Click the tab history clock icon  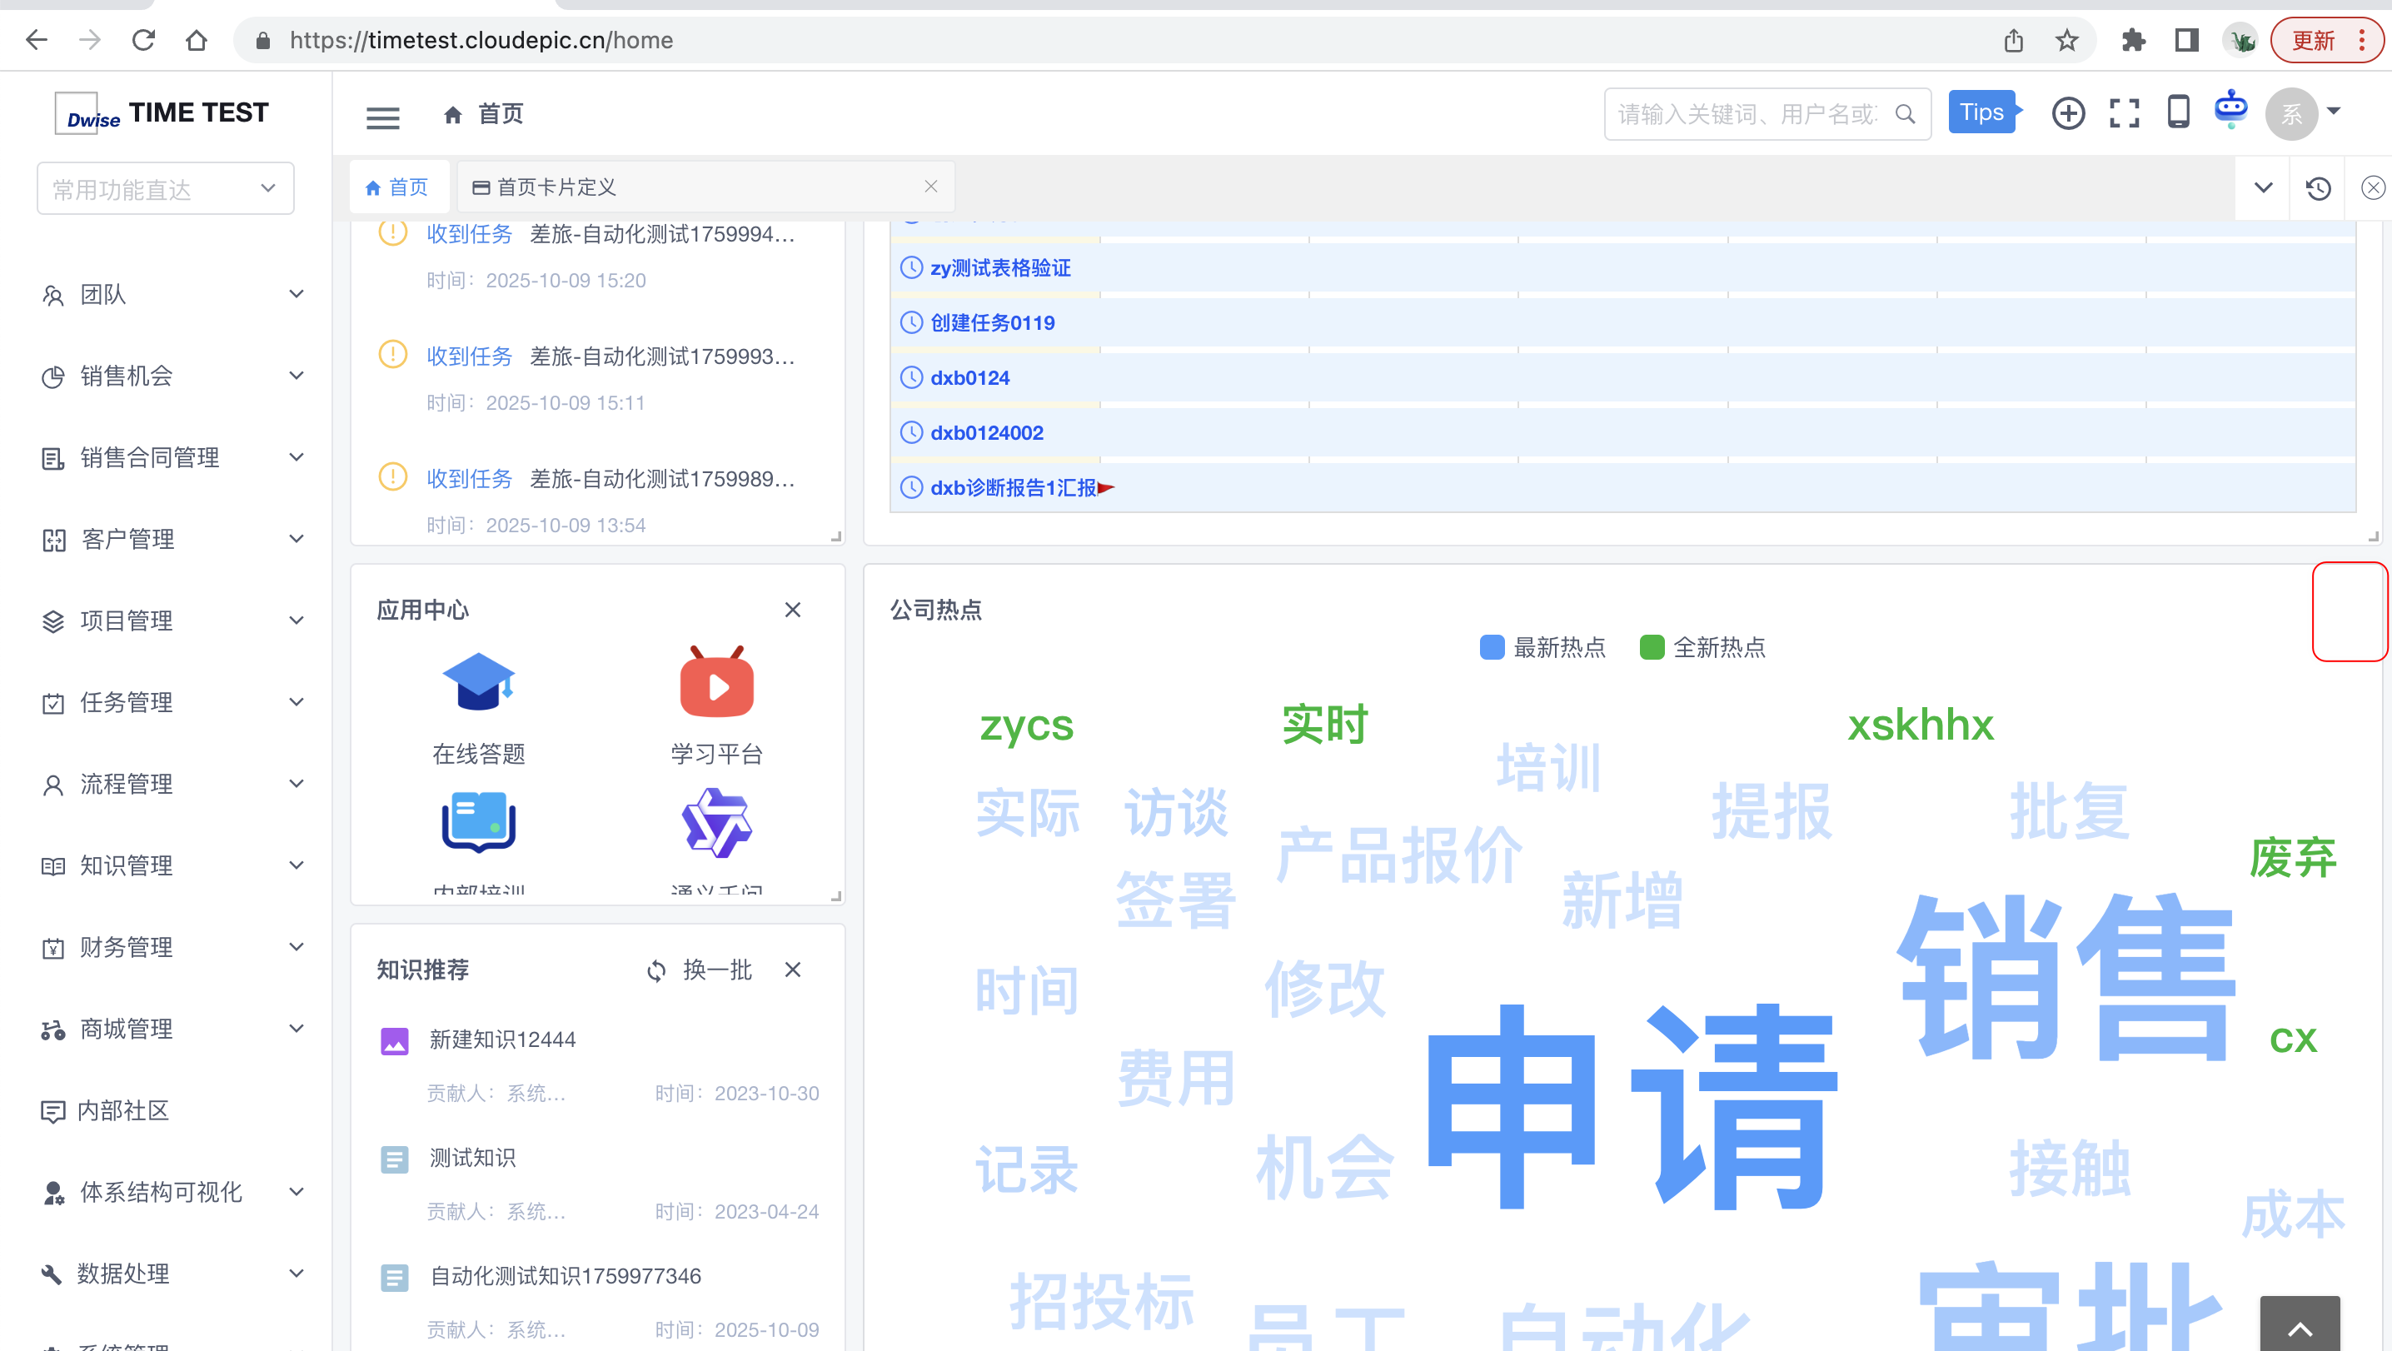[2318, 188]
